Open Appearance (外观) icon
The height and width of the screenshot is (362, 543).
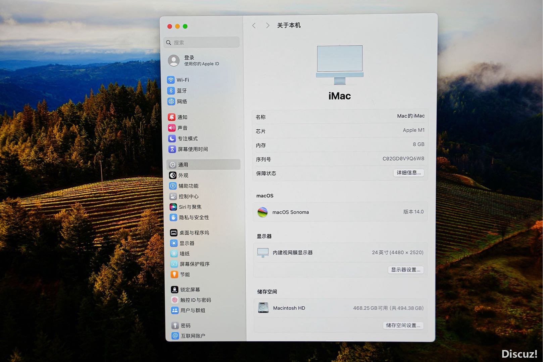click(172, 175)
